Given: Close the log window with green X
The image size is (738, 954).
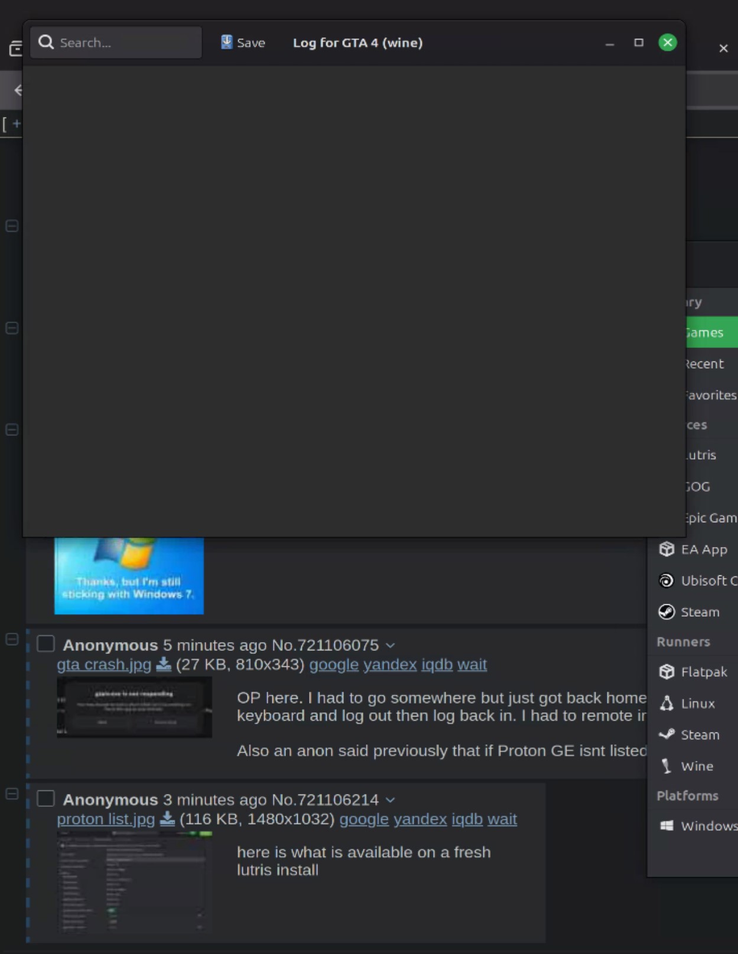Looking at the screenshot, I should tap(668, 43).
